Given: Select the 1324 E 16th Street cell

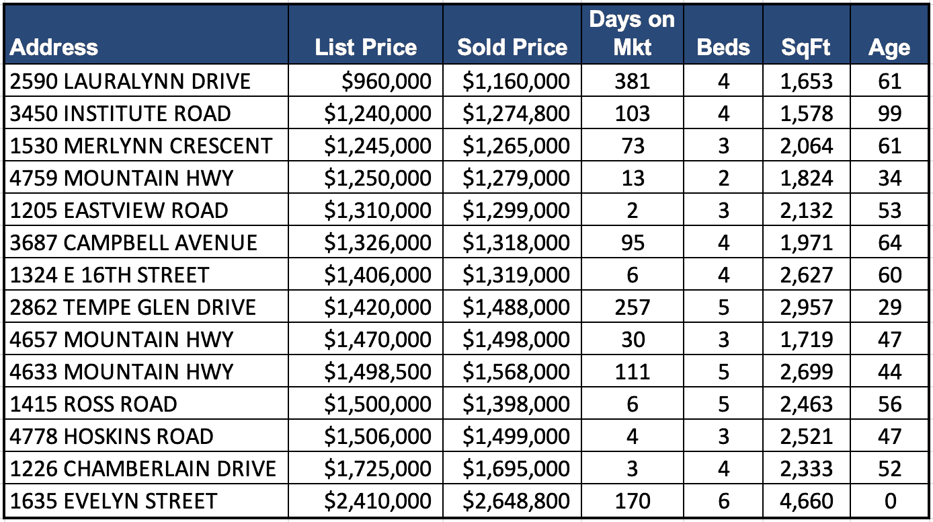Looking at the screenshot, I should [x=110, y=275].
